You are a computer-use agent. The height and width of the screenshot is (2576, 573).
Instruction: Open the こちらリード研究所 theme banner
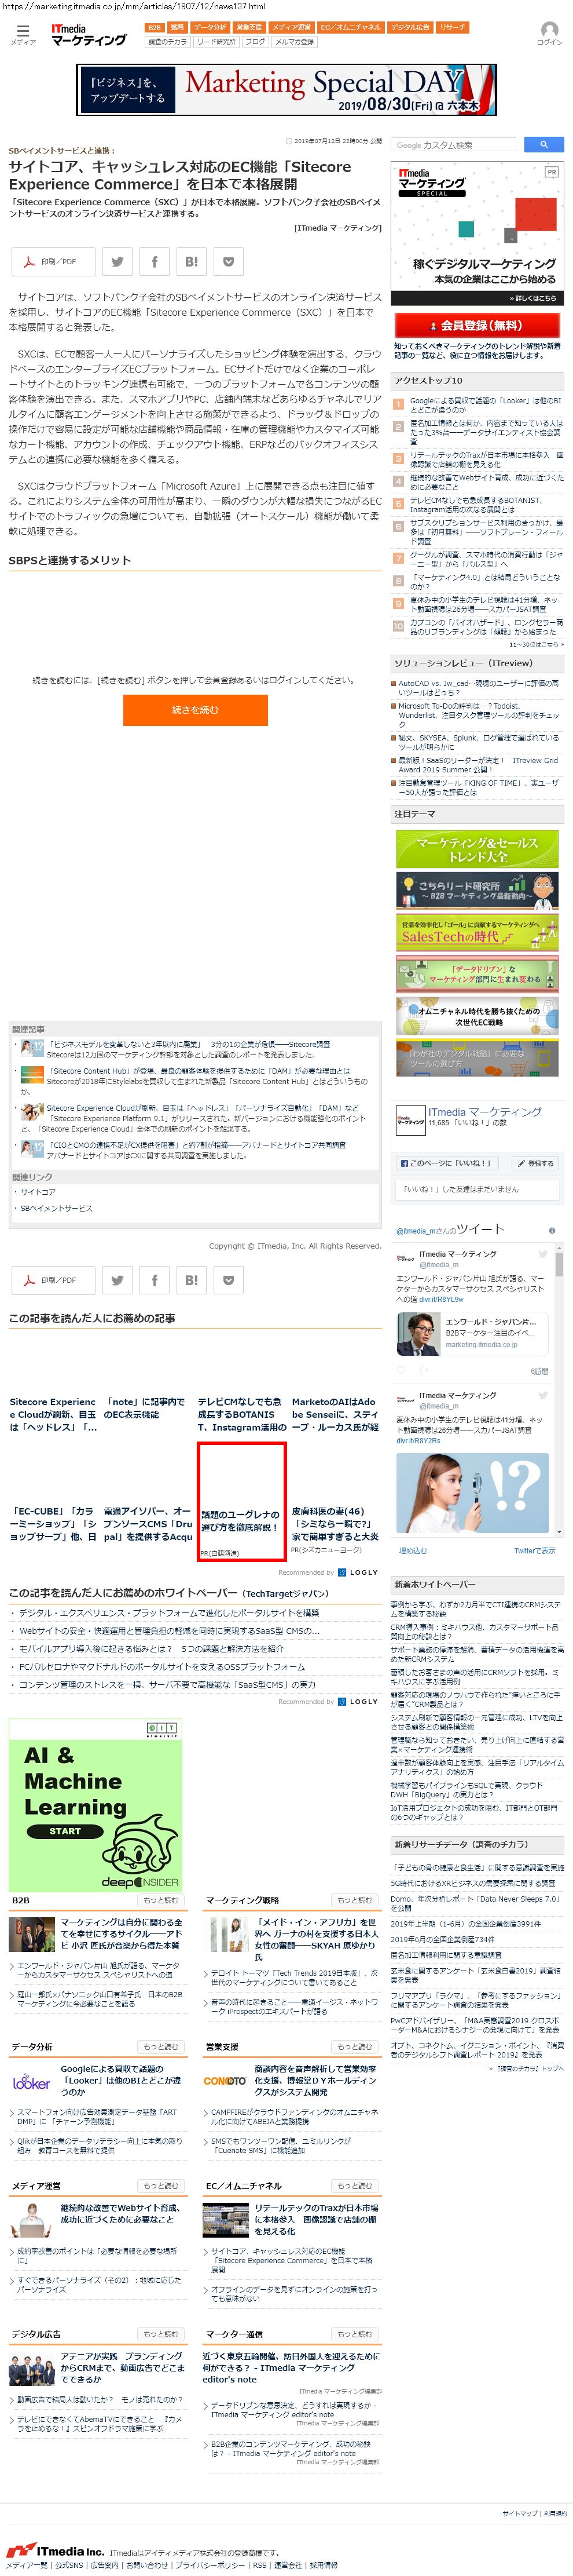coord(477,890)
